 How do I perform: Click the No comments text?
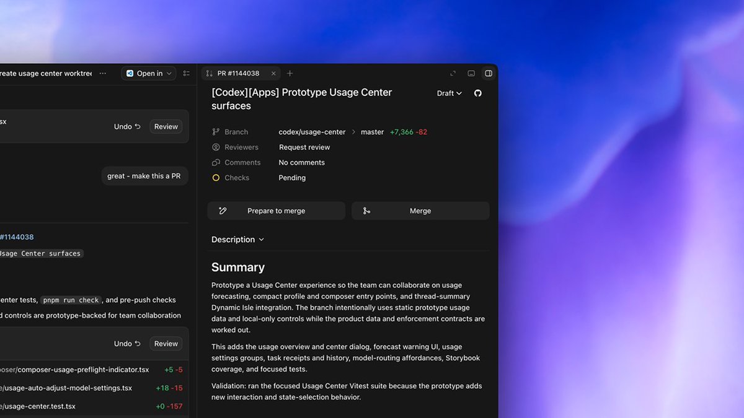[301, 162]
